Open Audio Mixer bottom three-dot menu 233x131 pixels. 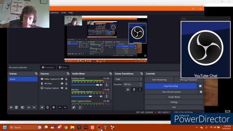[x=80, y=107]
